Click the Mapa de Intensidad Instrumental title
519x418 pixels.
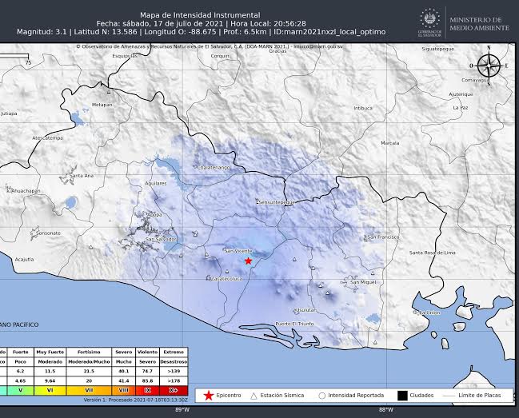pos(199,14)
